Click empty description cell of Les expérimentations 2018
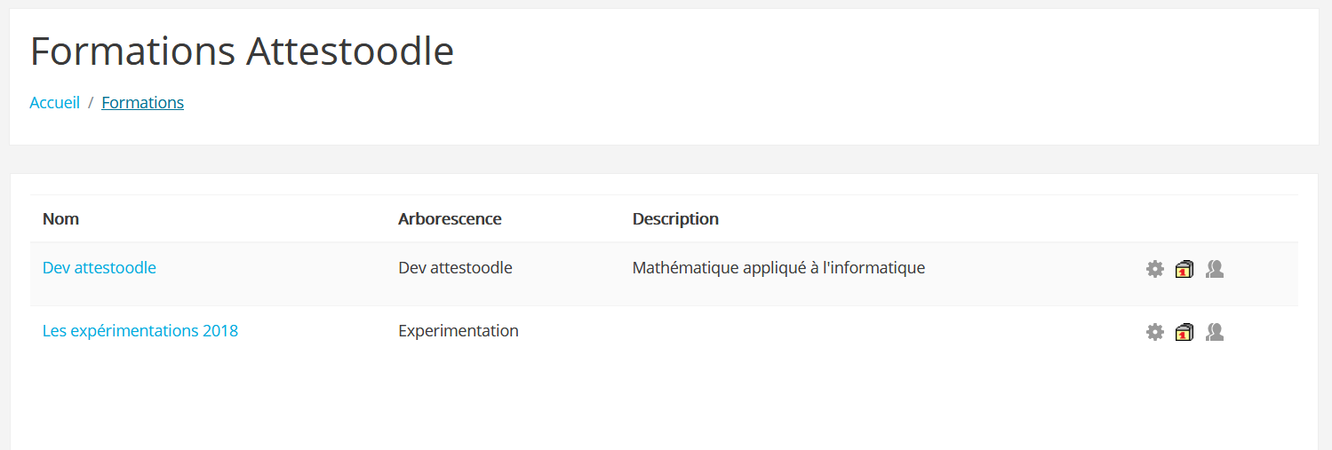 click(875, 331)
